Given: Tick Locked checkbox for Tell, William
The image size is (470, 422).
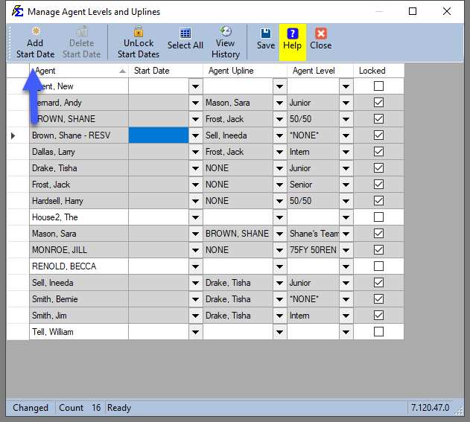Looking at the screenshot, I should click(x=378, y=332).
